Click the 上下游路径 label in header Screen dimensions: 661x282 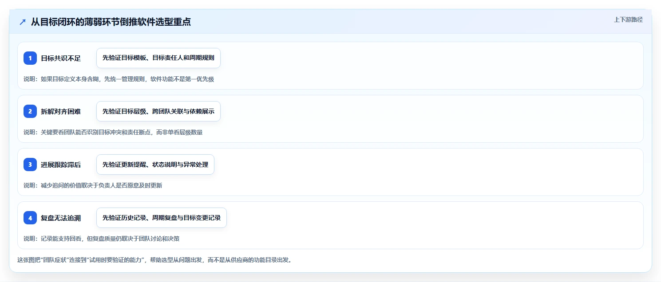(x=628, y=20)
